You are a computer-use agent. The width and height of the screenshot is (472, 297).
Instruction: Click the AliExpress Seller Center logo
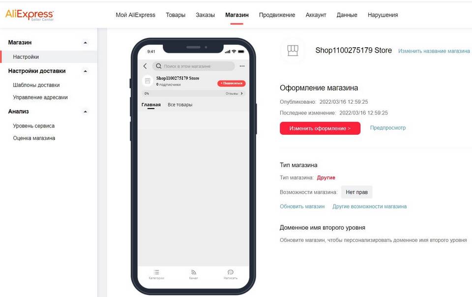(x=29, y=15)
